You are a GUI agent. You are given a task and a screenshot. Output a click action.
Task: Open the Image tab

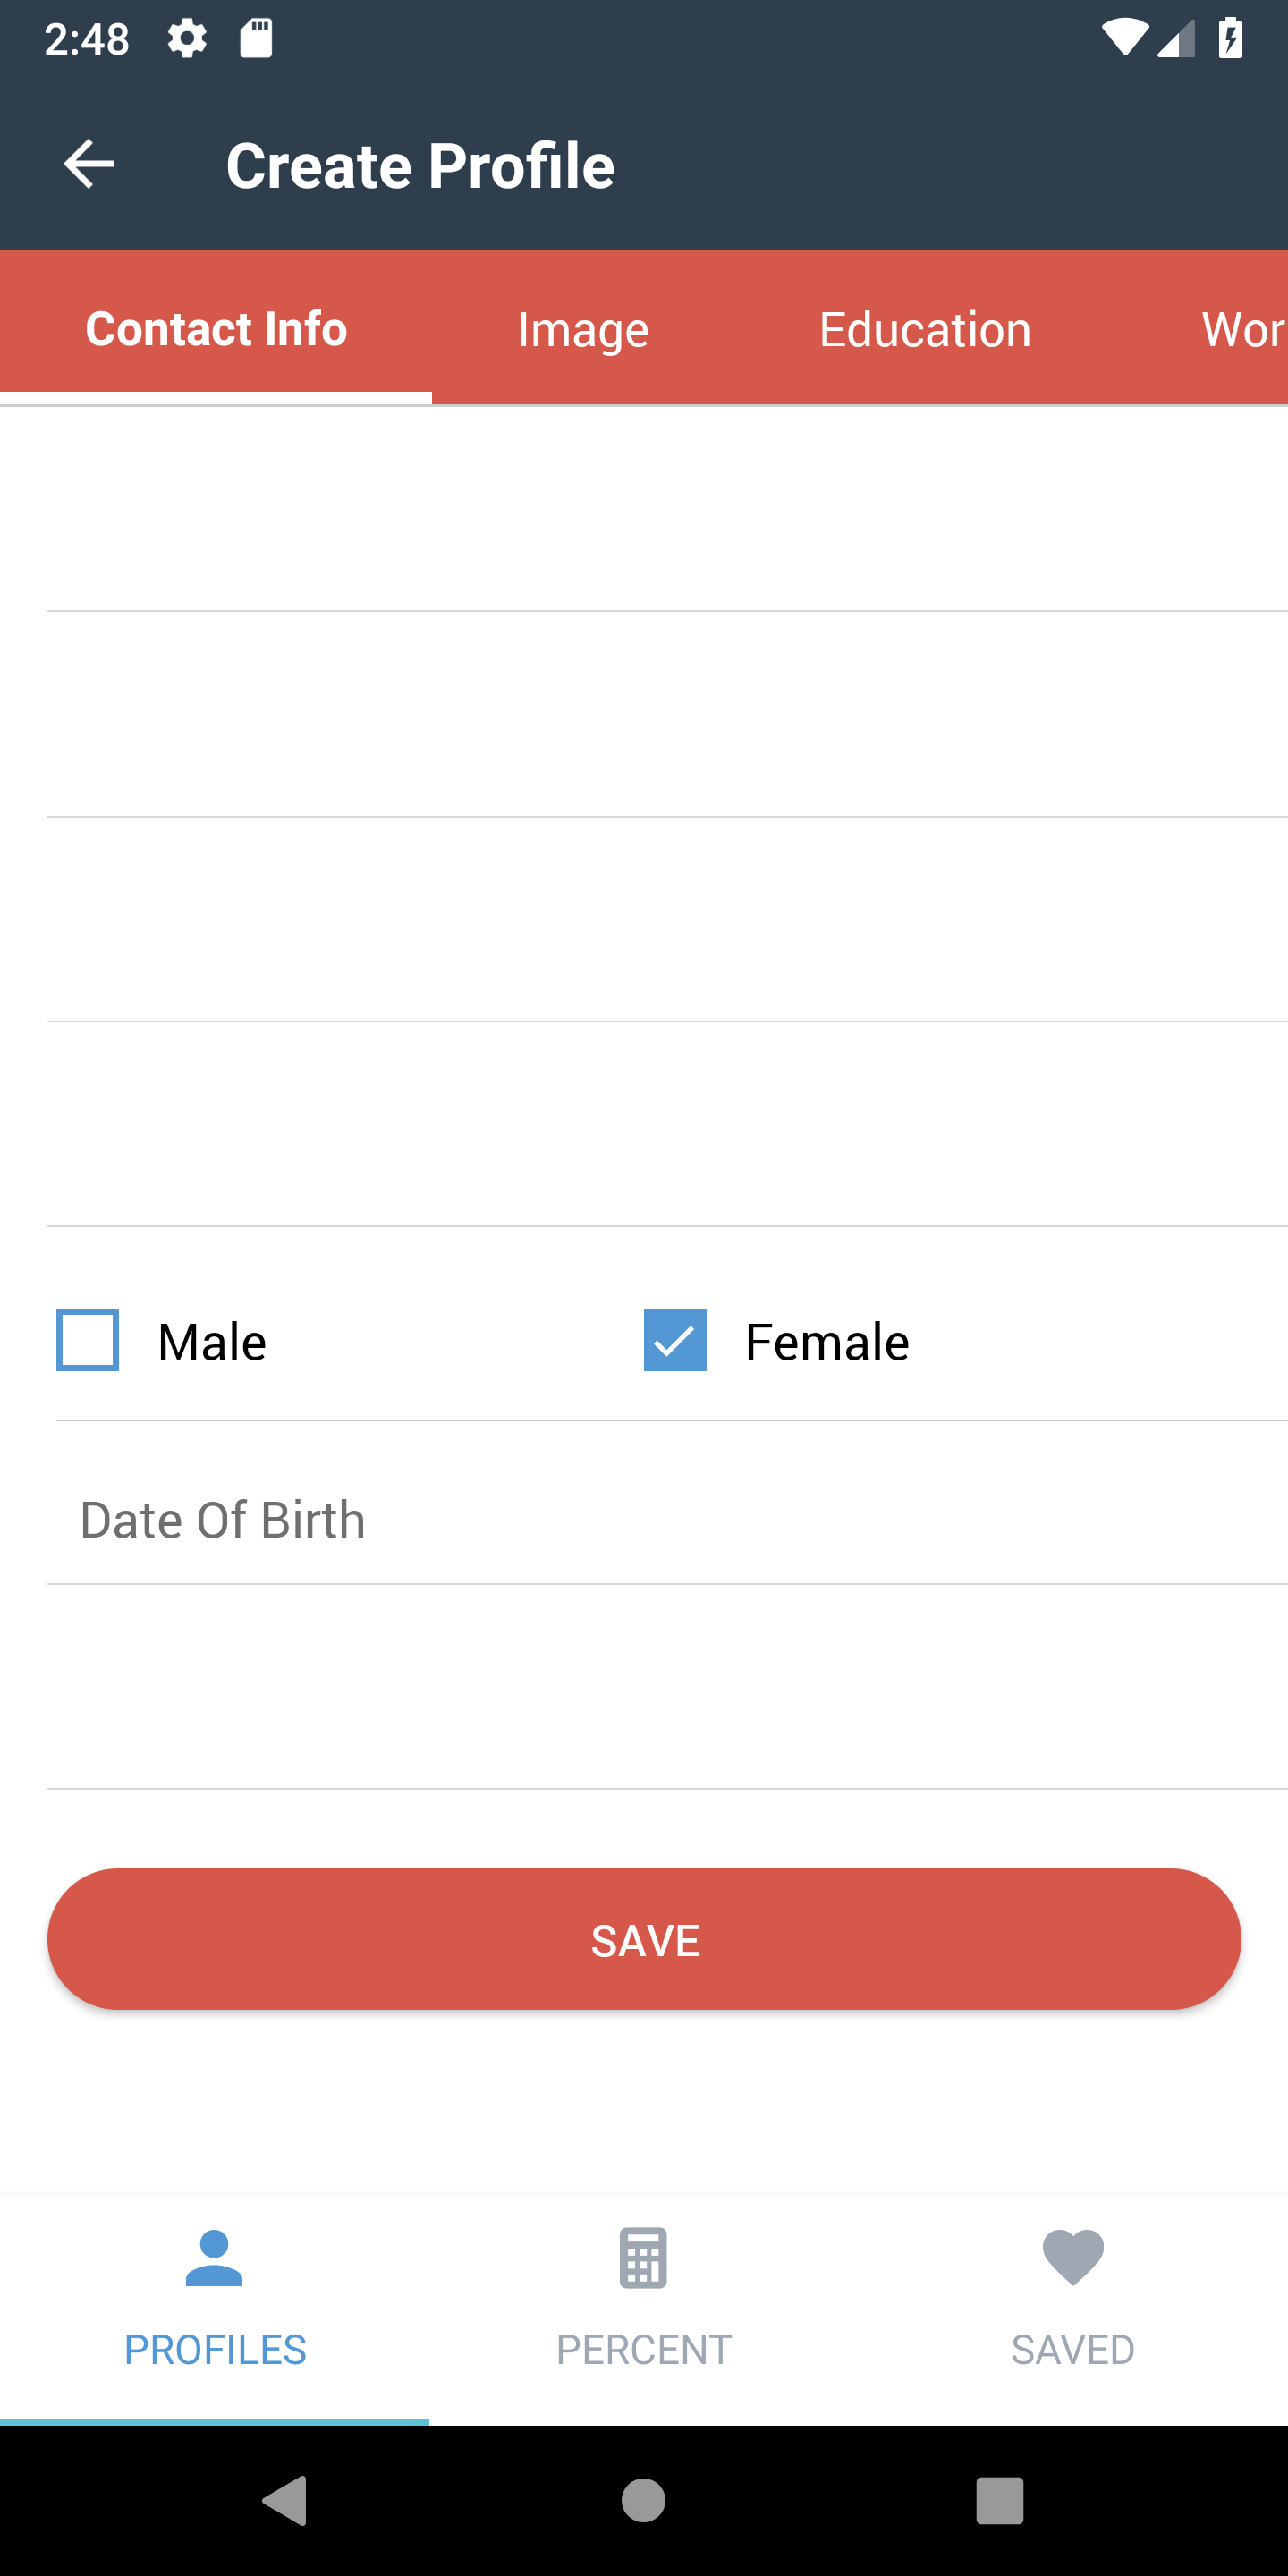583,327
